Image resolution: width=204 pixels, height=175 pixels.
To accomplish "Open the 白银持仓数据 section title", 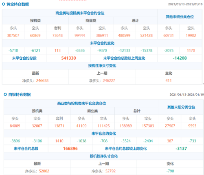I will pyautogui.click(x=20, y=95).
